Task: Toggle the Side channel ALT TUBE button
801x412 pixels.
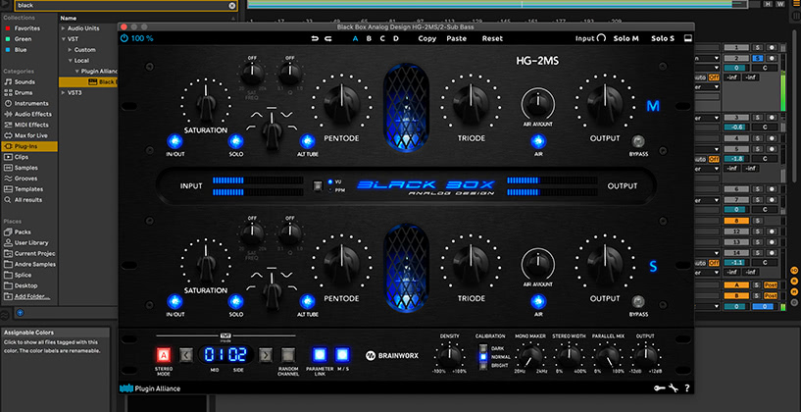Action: [306, 301]
